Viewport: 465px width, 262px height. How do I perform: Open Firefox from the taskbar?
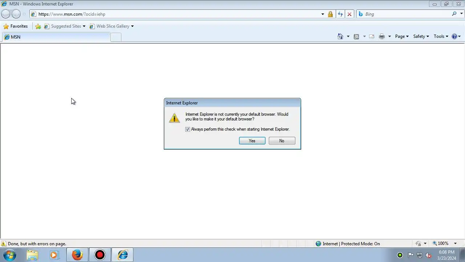click(77, 255)
